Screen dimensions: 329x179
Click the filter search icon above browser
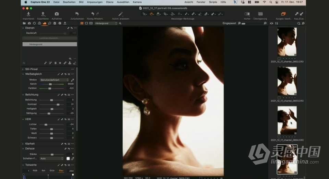pyautogui.click(x=298, y=23)
